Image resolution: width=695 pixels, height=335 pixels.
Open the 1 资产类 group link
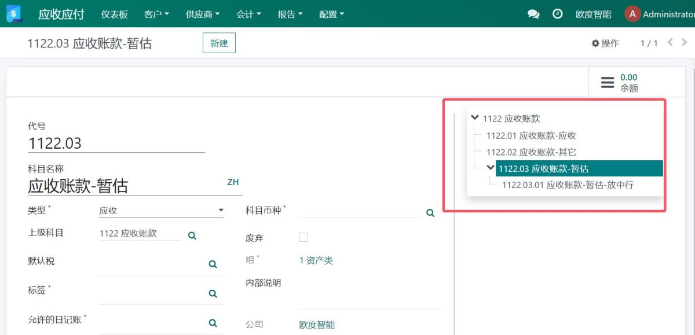(316, 260)
